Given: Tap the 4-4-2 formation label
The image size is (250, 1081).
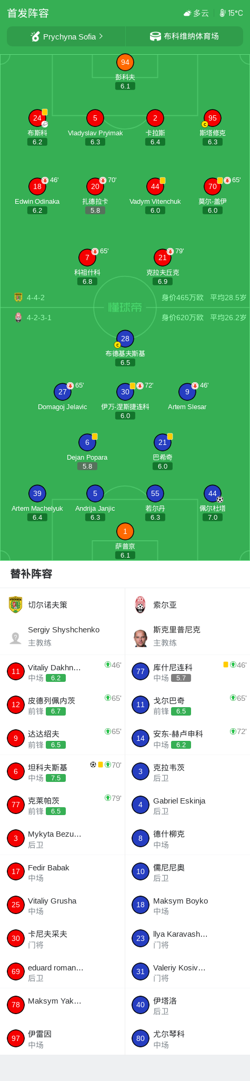Looking at the screenshot, I should (x=36, y=297).
